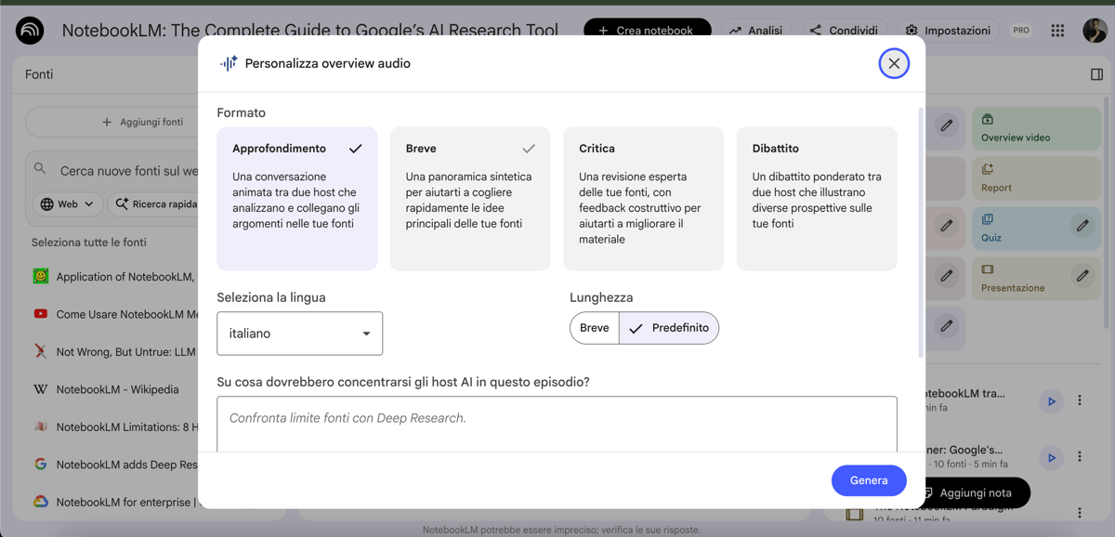This screenshot has height=537, width=1115.
Task: Close the Personalizza overview audio dialog
Action: click(894, 63)
